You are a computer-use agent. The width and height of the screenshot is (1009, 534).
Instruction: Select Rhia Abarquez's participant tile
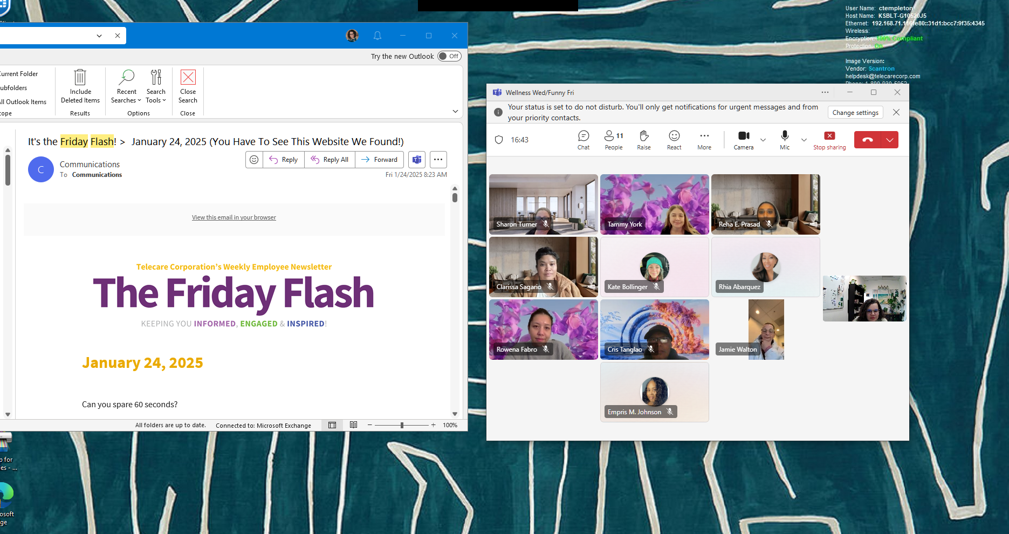[766, 267]
